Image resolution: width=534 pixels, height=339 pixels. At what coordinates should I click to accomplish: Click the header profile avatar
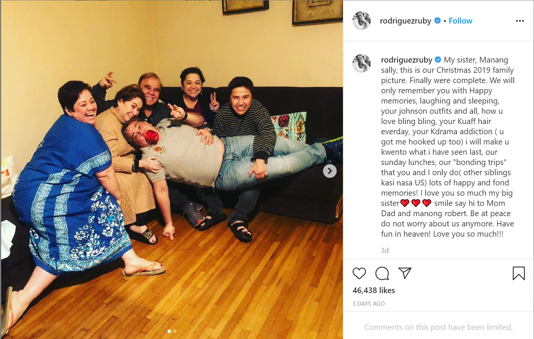coord(362,20)
